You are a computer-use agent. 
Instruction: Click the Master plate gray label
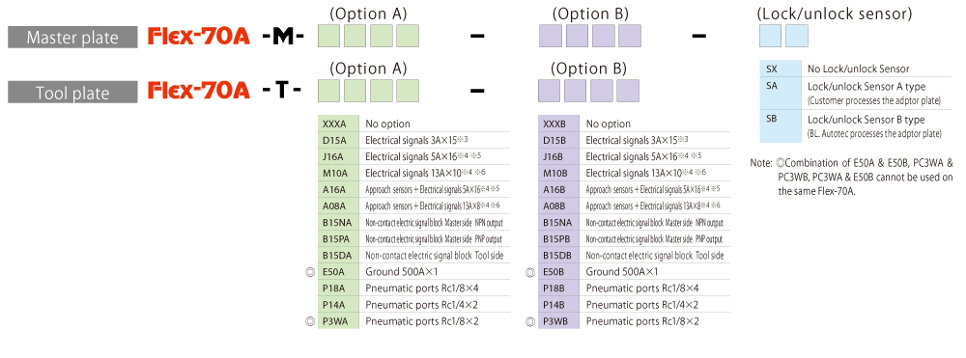[72, 39]
